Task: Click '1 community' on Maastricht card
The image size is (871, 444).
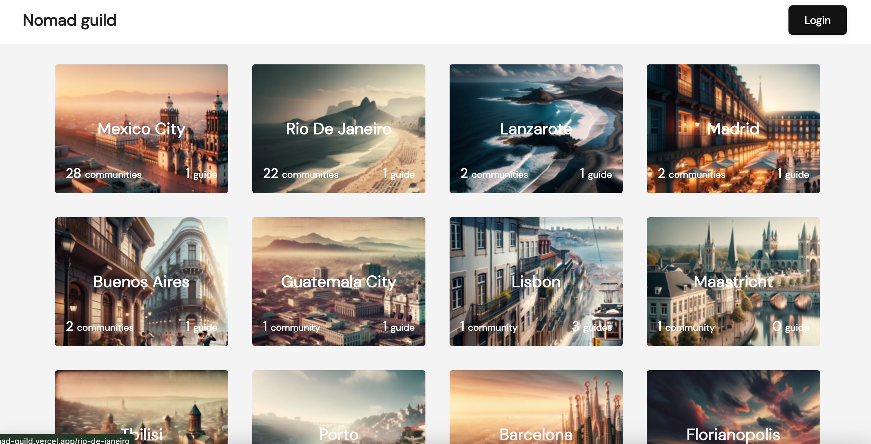Action: (686, 326)
